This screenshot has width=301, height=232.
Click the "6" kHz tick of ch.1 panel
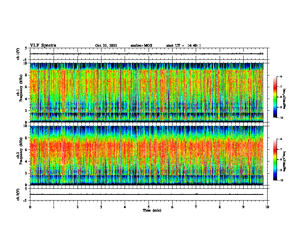(x=27, y=87)
